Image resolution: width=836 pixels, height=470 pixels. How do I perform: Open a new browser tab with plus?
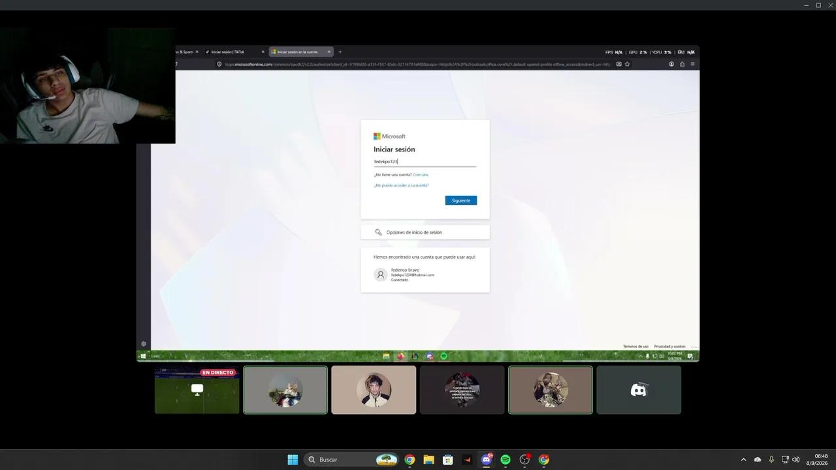(340, 52)
